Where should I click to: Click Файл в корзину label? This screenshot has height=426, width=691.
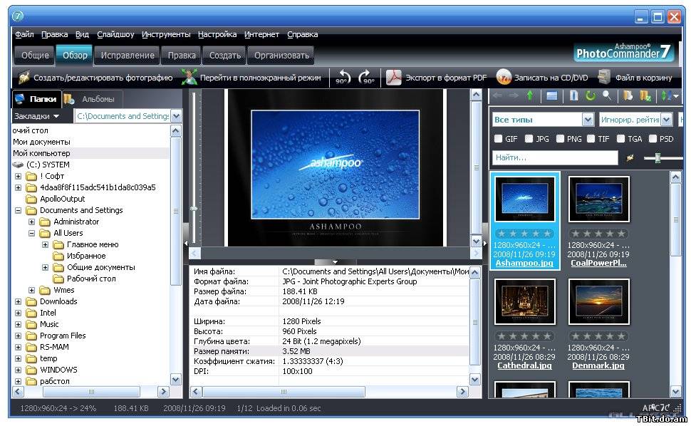(x=643, y=78)
